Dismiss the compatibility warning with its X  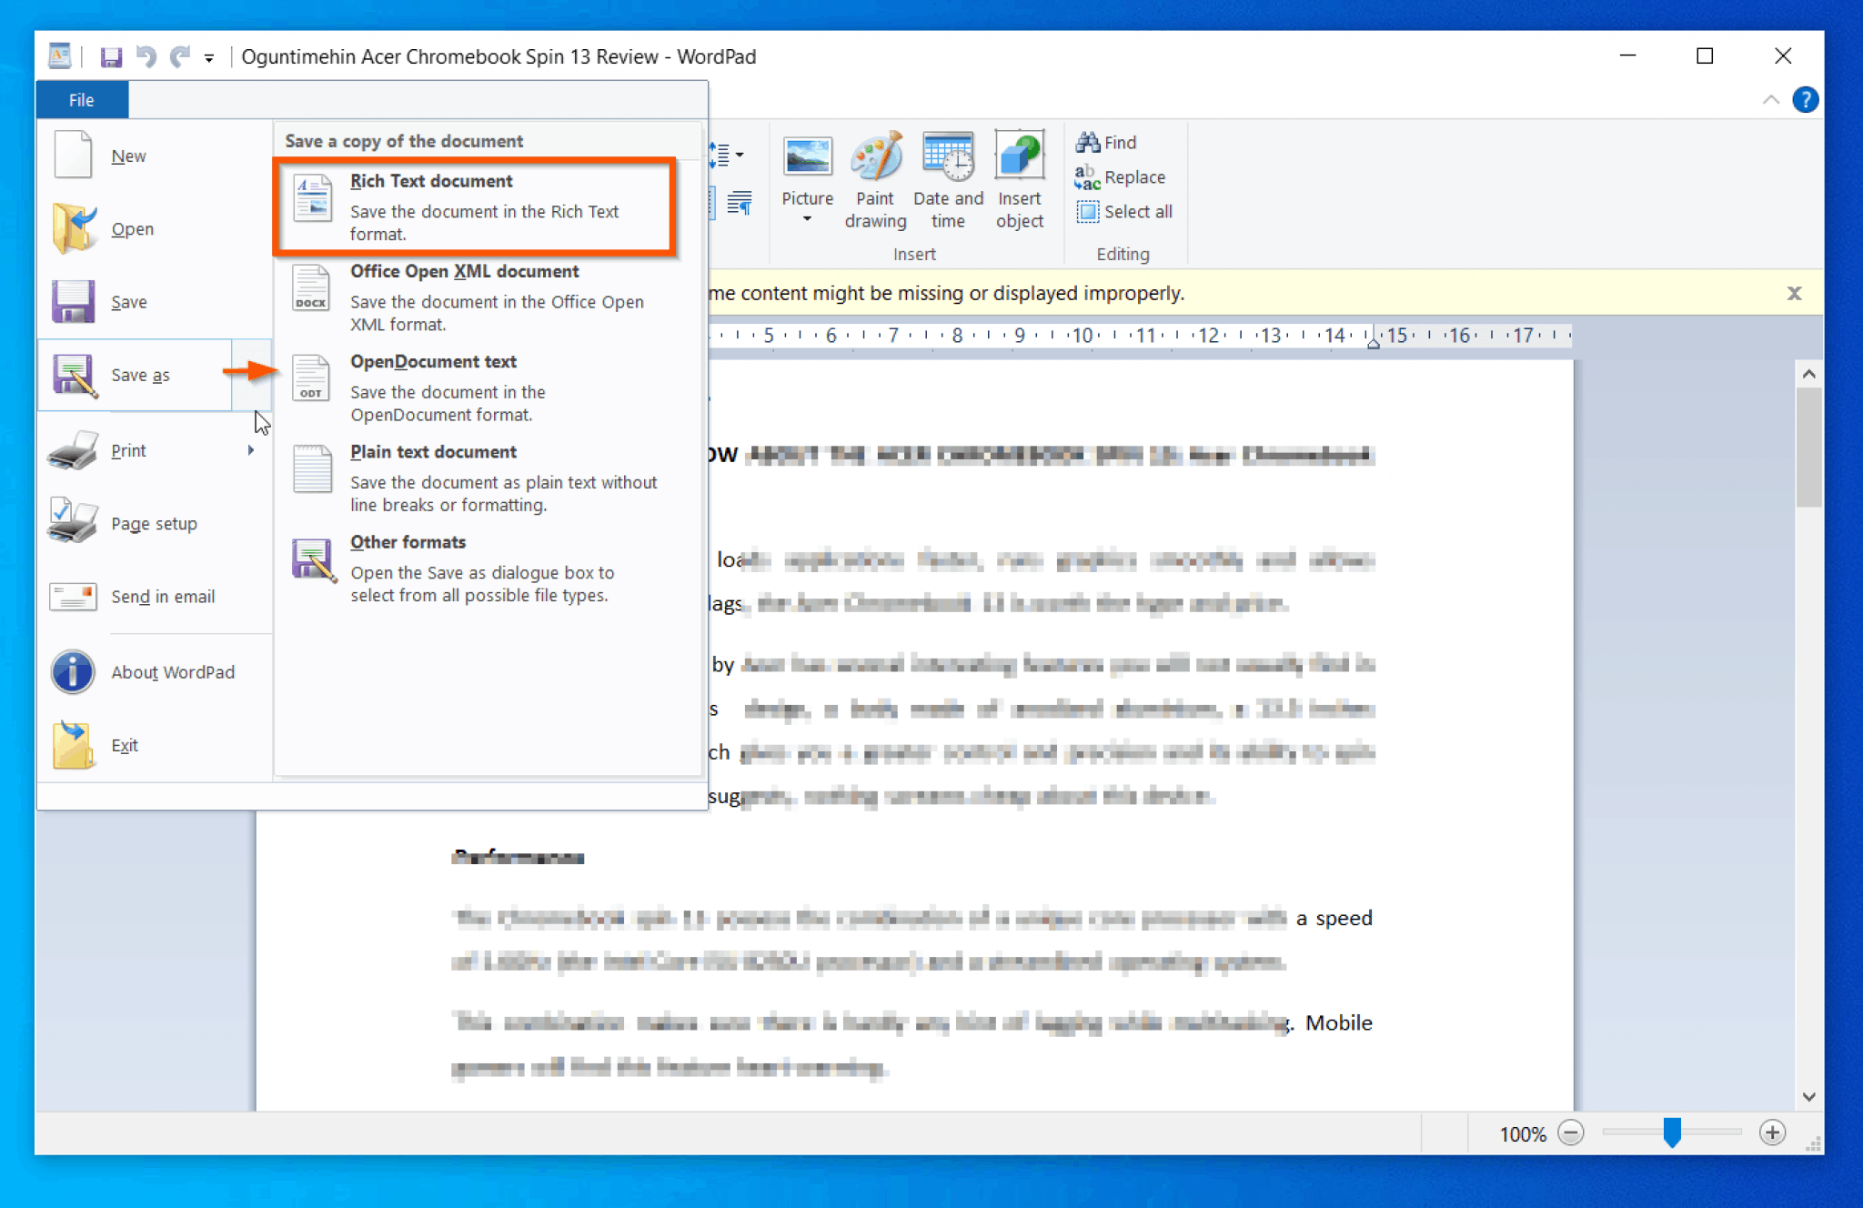[1794, 293]
